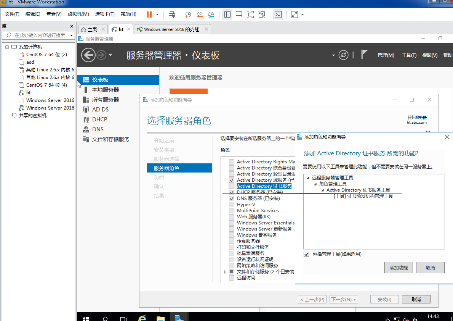This screenshot has width=453, height=321.
Task: Click the stretch guest display icon
Action: [295, 15]
